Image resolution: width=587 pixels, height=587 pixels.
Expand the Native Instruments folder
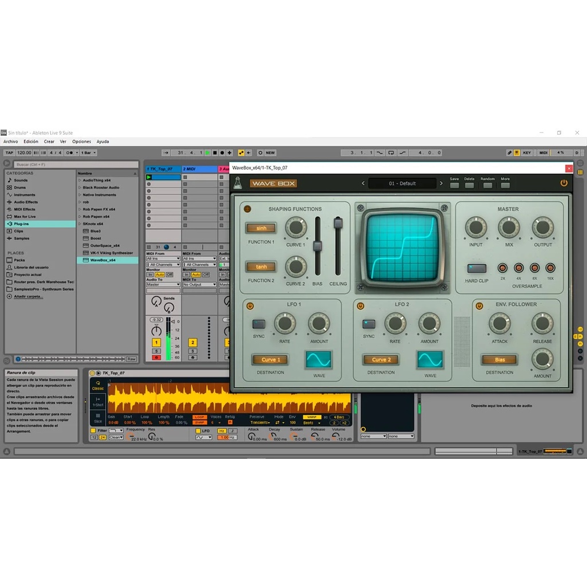(79, 195)
